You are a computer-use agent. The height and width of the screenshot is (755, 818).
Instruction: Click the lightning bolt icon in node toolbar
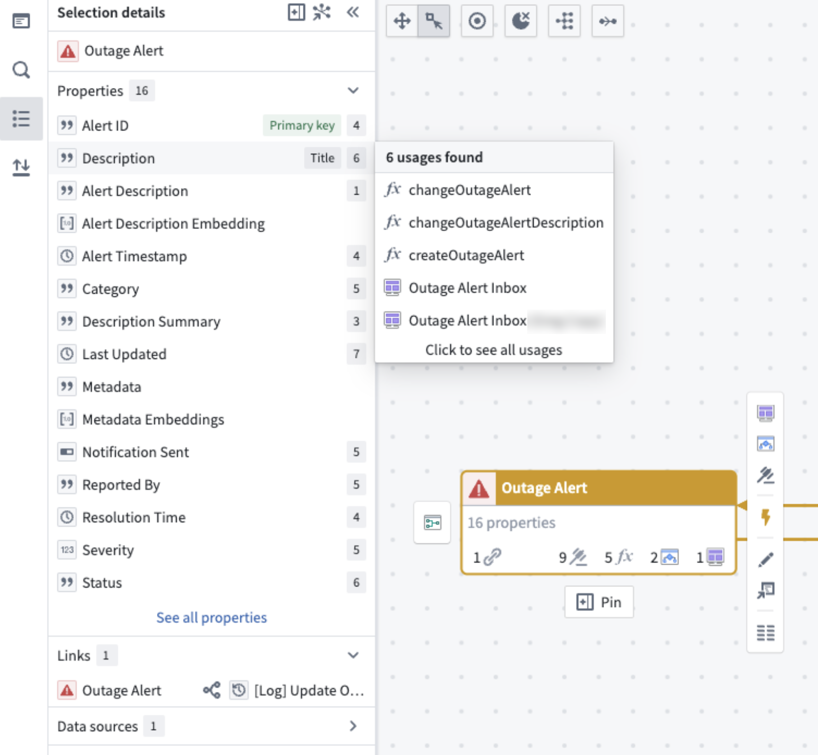click(x=765, y=517)
